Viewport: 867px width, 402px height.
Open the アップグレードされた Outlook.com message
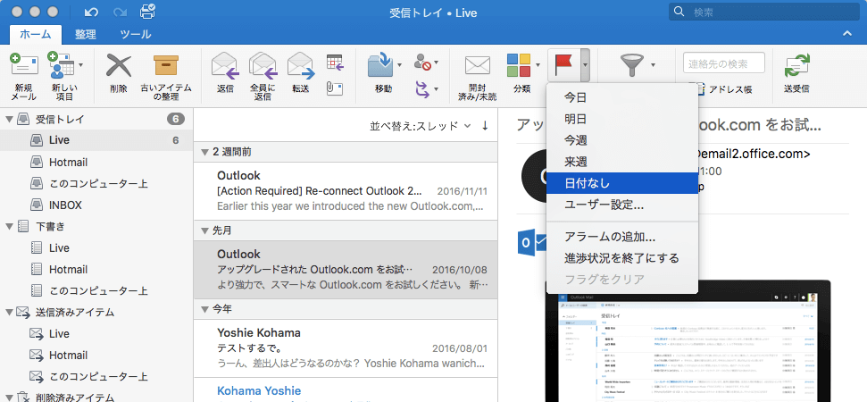pos(346,270)
